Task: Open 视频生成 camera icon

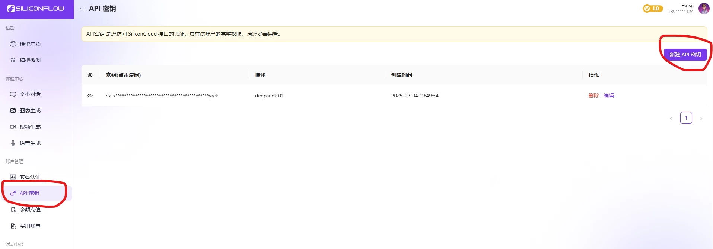Action: pyautogui.click(x=13, y=127)
